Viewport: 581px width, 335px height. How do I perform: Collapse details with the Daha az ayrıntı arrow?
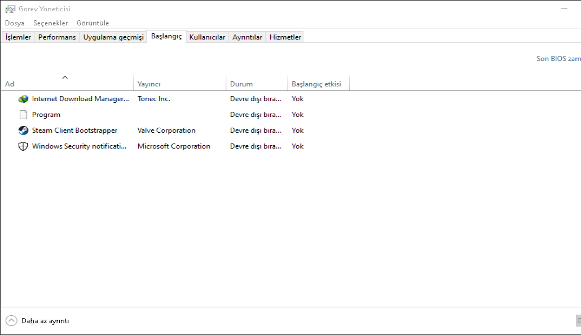[x=11, y=321]
